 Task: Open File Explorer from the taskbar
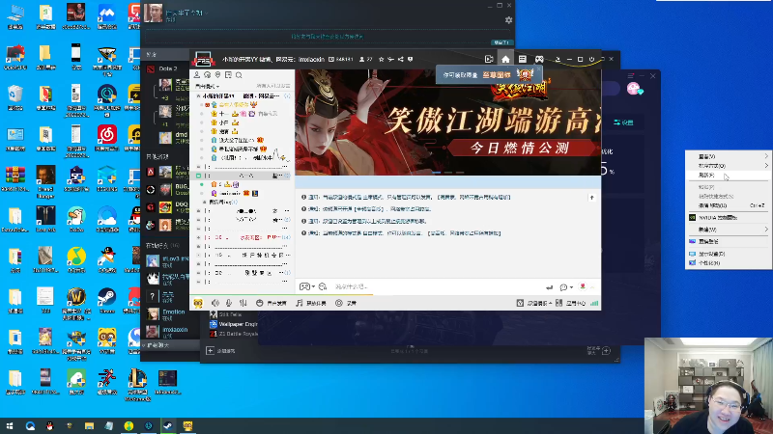[89, 425]
